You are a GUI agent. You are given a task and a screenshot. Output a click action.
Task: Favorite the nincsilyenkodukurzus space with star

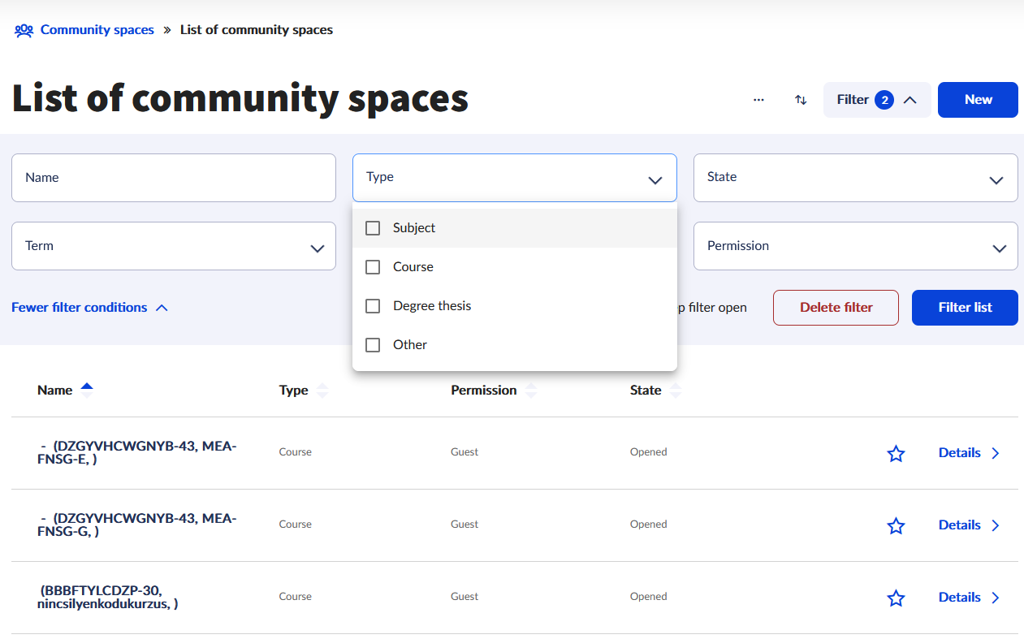(896, 598)
